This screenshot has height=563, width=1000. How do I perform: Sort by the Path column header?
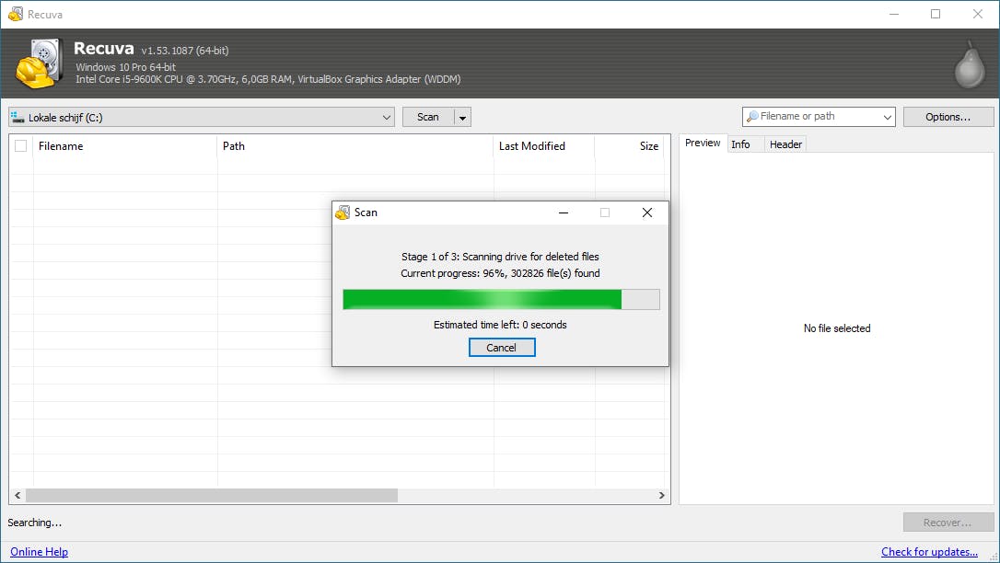click(355, 146)
